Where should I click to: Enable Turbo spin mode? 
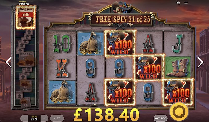[x=160, y=118]
